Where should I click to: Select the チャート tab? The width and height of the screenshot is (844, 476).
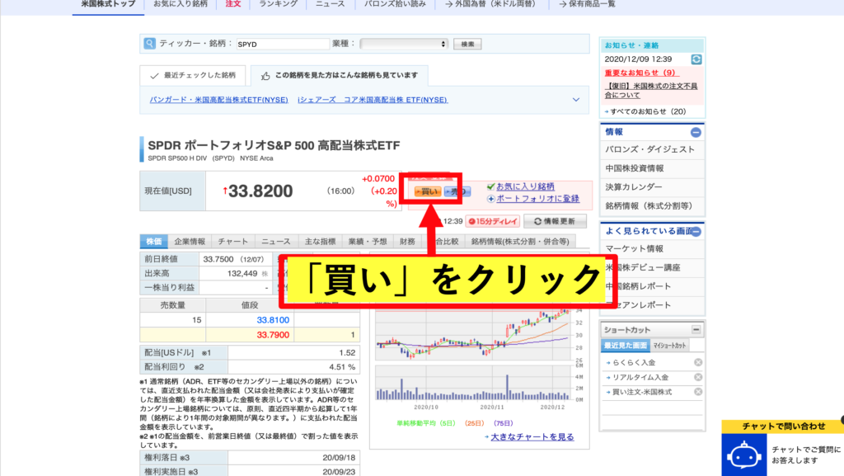click(233, 241)
